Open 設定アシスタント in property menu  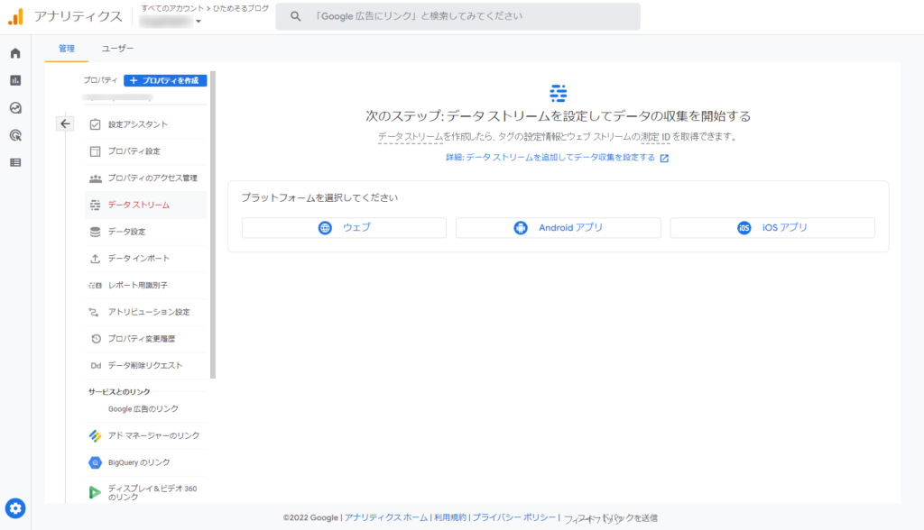pyautogui.click(x=138, y=124)
